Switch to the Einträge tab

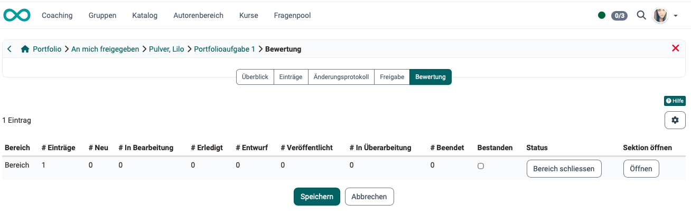point(291,77)
